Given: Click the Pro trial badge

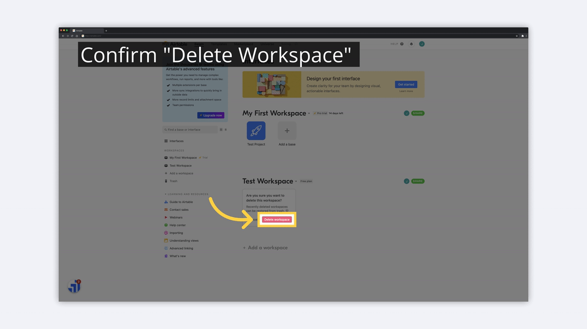Looking at the screenshot, I should pos(319,113).
